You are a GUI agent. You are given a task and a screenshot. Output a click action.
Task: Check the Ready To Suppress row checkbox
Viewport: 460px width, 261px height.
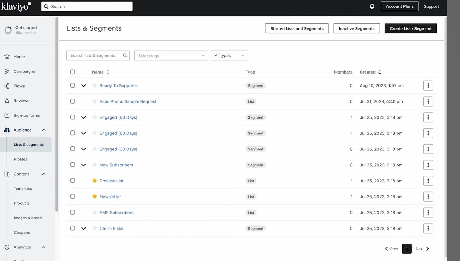tap(72, 85)
